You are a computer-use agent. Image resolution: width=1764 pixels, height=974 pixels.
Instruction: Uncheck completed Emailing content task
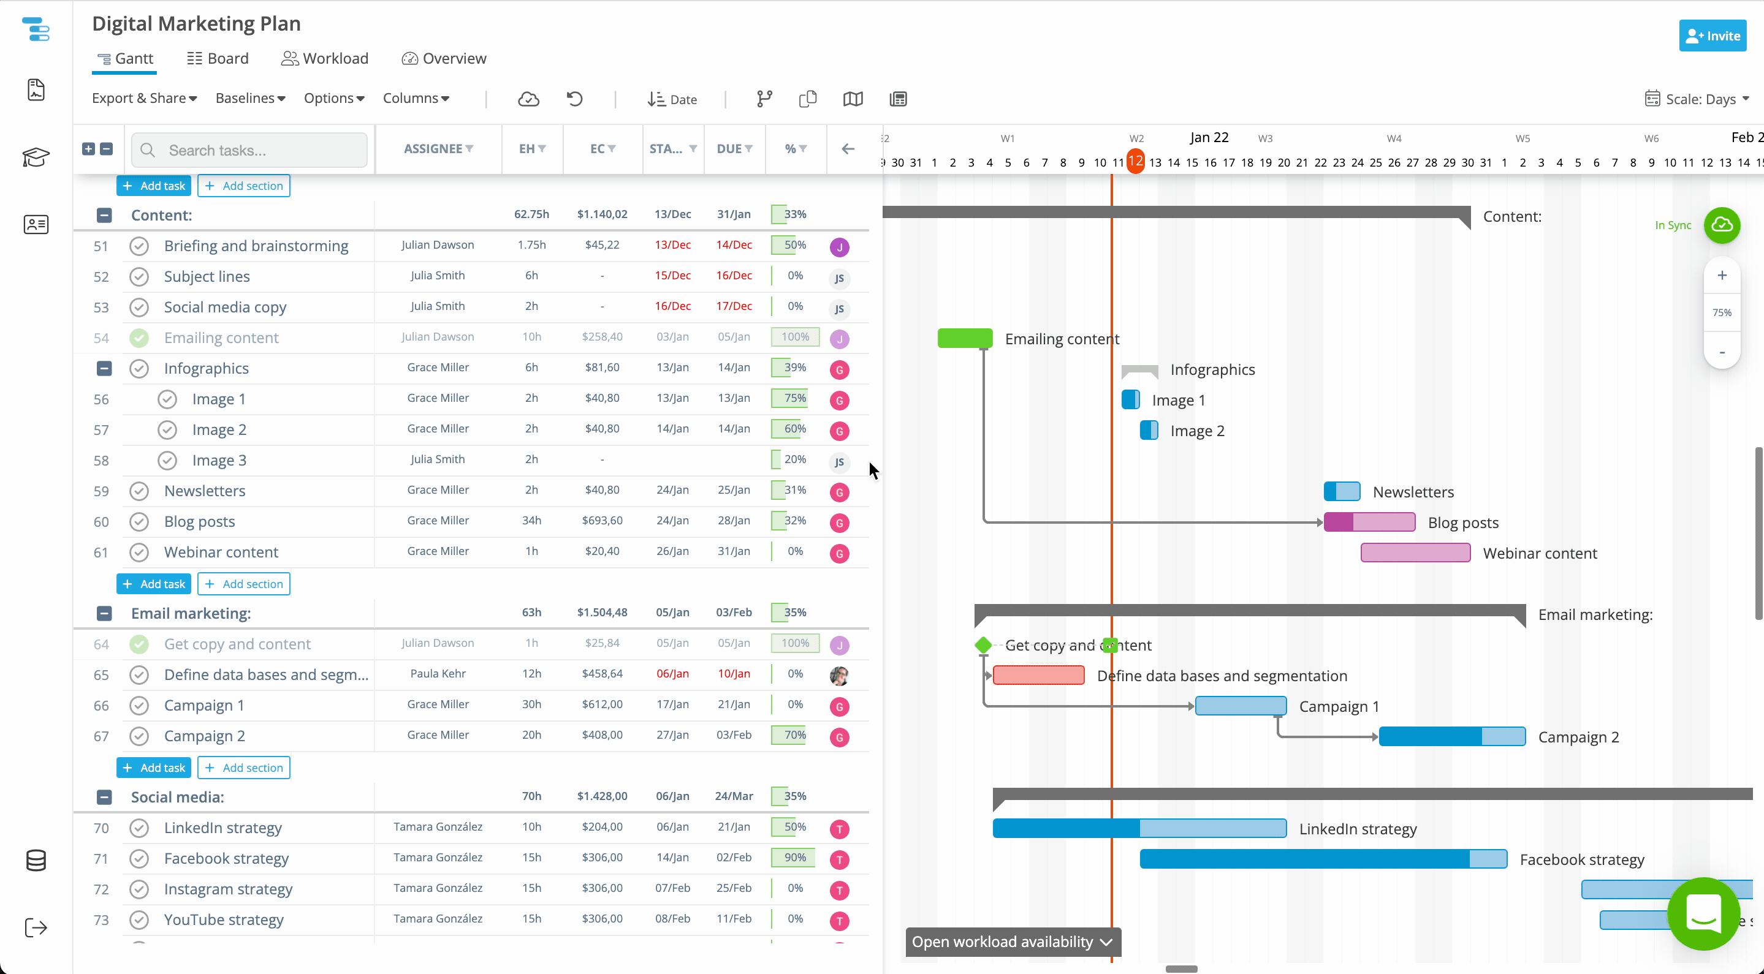[x=139, y=338]
